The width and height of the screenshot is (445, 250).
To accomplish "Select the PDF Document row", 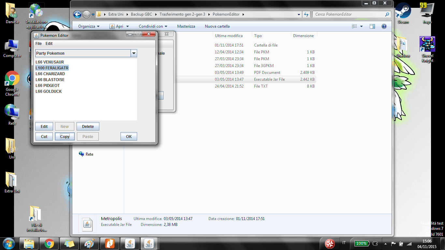I will click(246, 73).
